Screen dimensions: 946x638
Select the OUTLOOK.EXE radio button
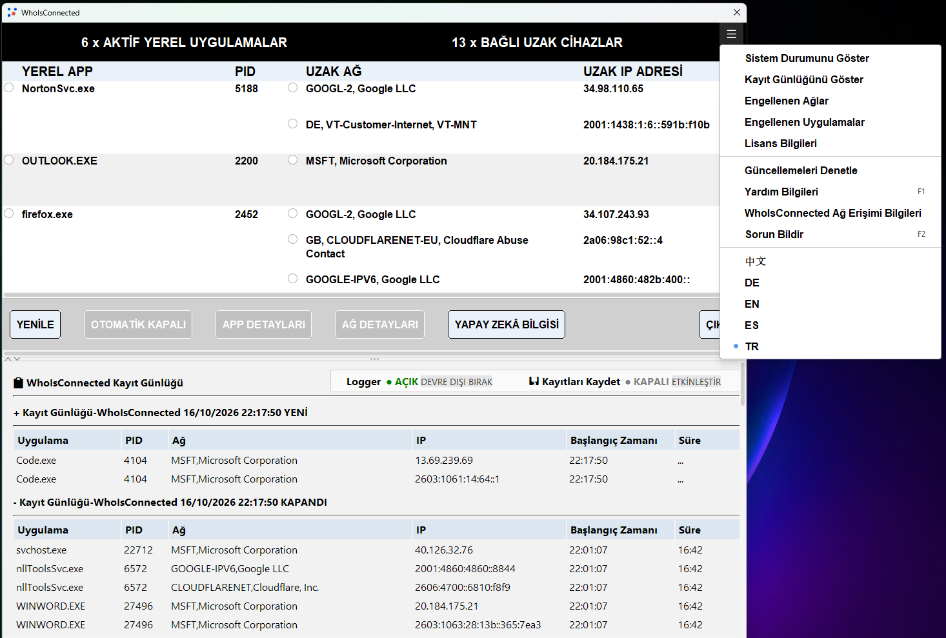(x=9, y=160)
